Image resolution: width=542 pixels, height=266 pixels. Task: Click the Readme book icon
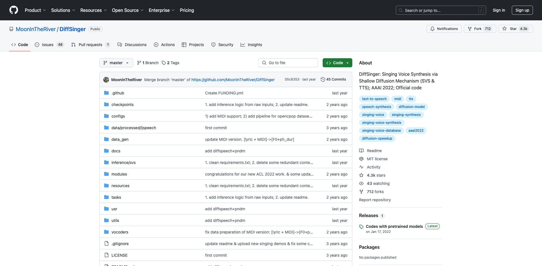[361, 151]
